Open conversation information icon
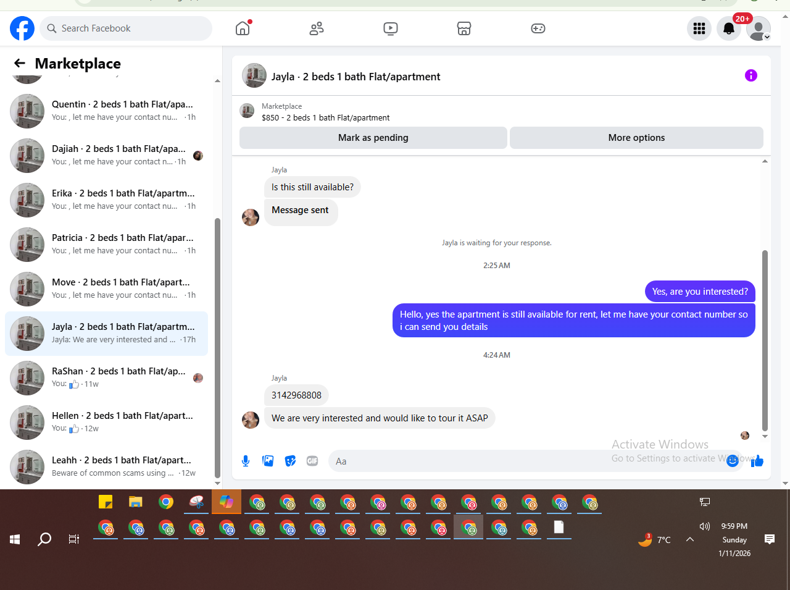Image resolution: width=790 pixels, height=590 pixels. [x=751, y=75]
